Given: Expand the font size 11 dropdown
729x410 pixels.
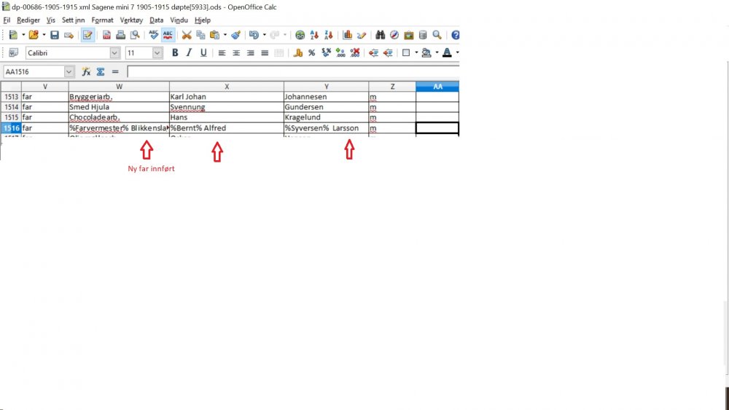Looking at the screenshot, I should tap(157, 53).
